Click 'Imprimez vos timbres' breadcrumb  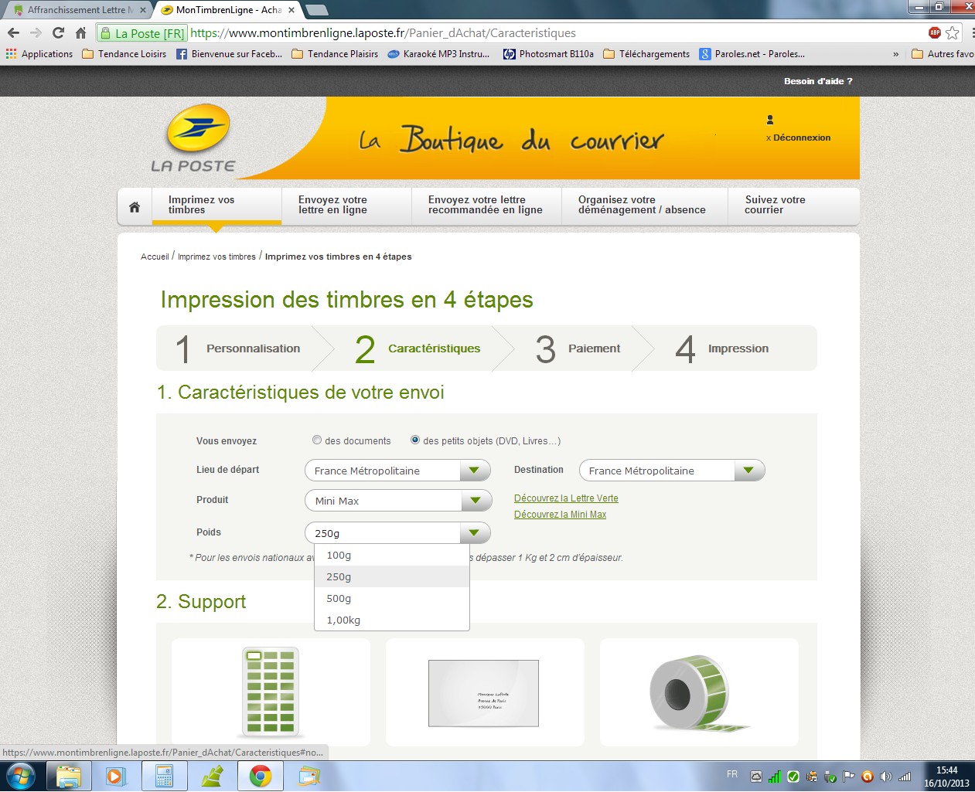216,257
